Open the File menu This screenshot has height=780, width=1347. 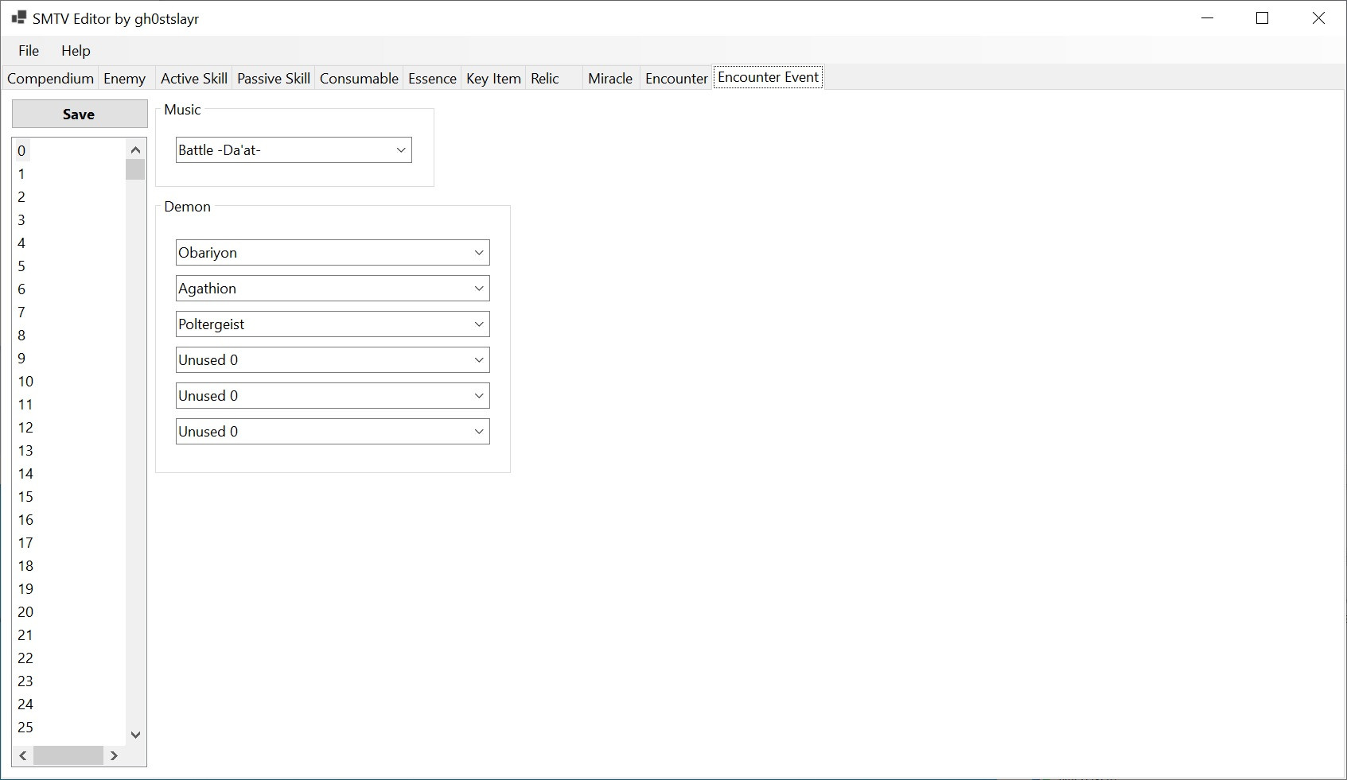pos(29,51)
